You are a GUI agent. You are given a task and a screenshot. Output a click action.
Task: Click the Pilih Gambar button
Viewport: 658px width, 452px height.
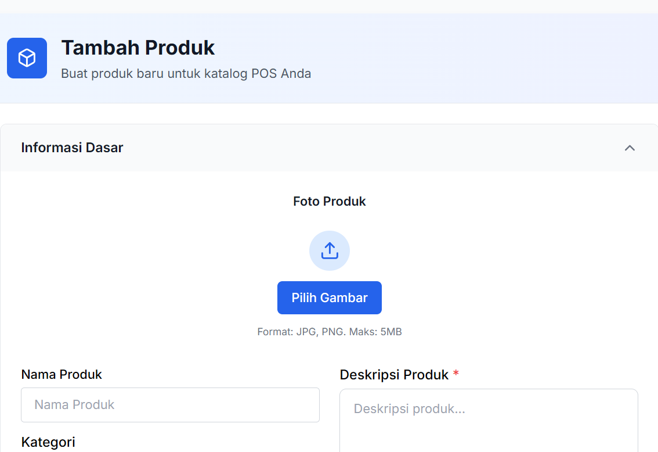[x=330, y=298]
